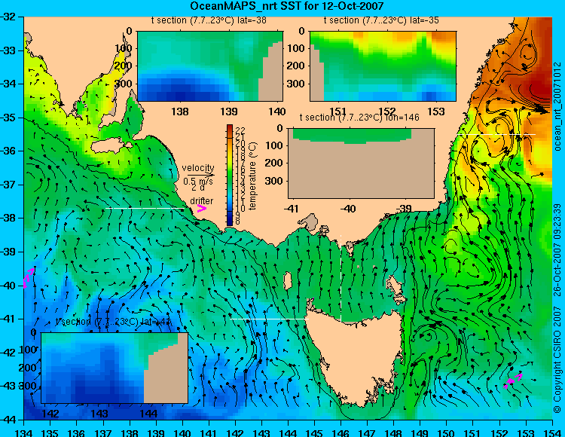Click the '137' longitude axis label
This screenshot has width=565, height=437.
pos(103,432)
